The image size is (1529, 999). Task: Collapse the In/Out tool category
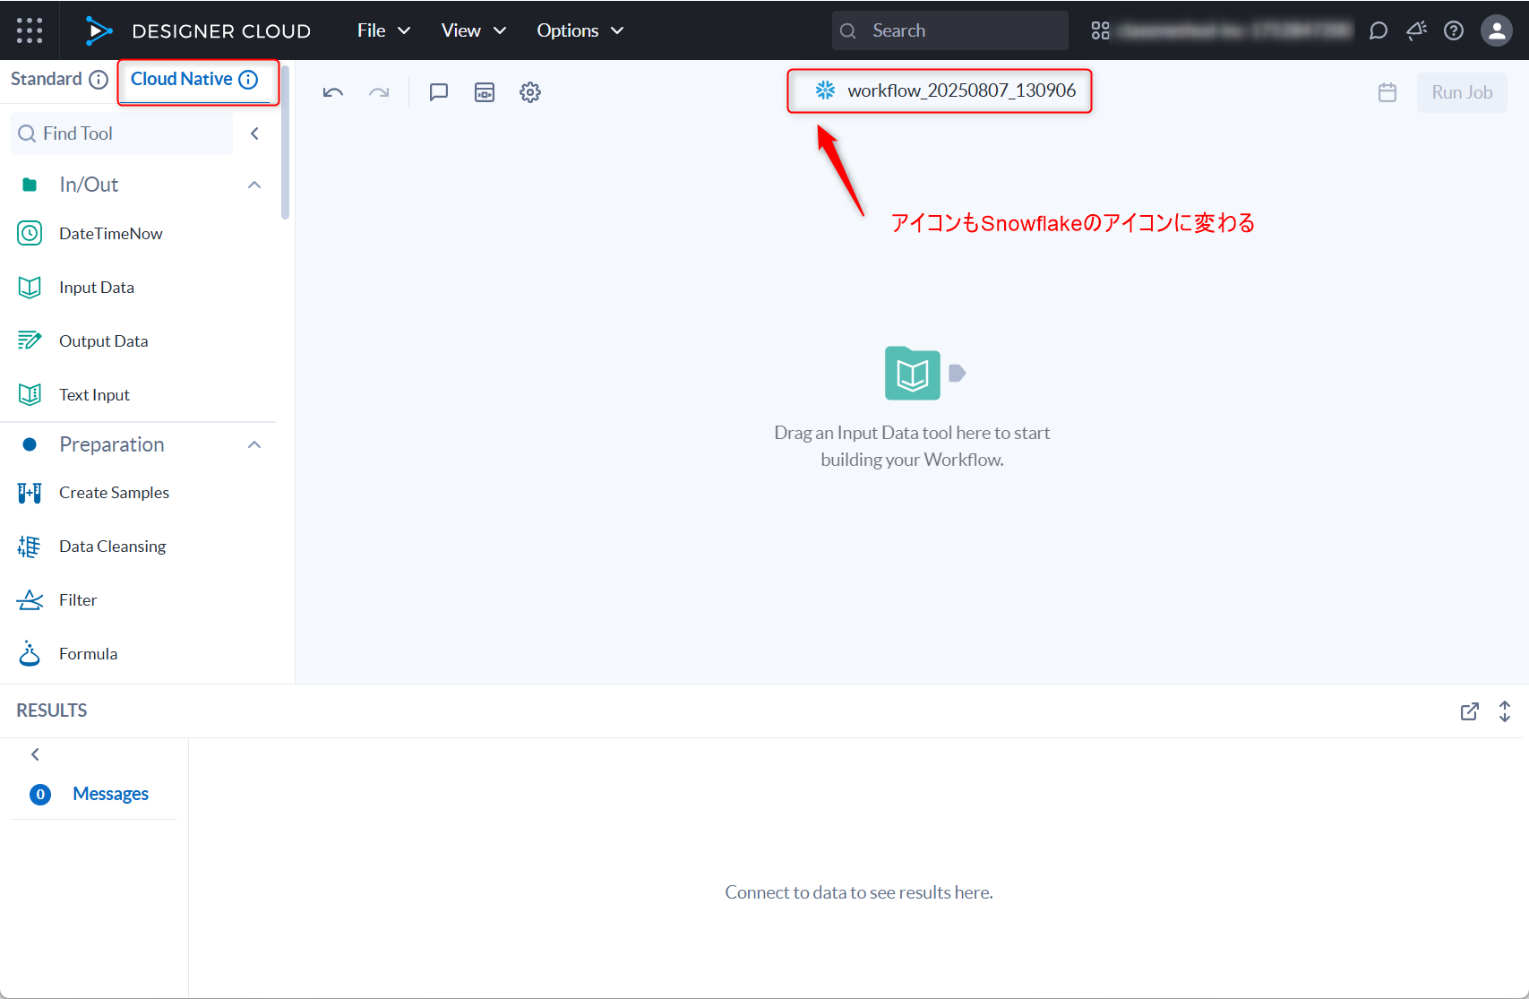254,185
